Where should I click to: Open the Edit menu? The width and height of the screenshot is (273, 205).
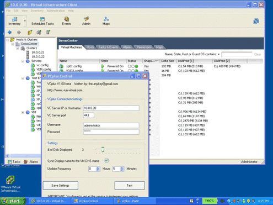pyautogui.click(x=16, y=10)
